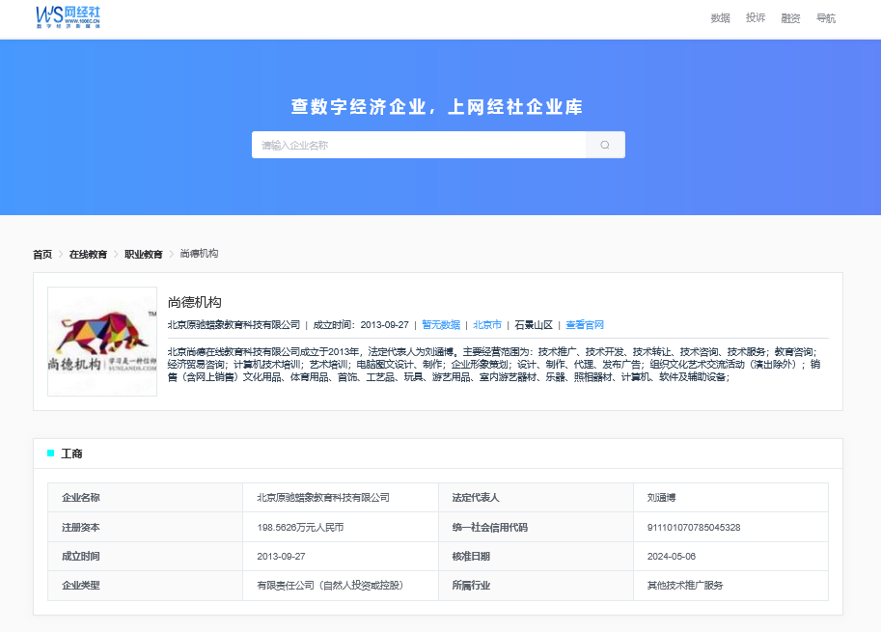
Task: Click the 核准日期 label cell
Action: [x=536, y=556]
